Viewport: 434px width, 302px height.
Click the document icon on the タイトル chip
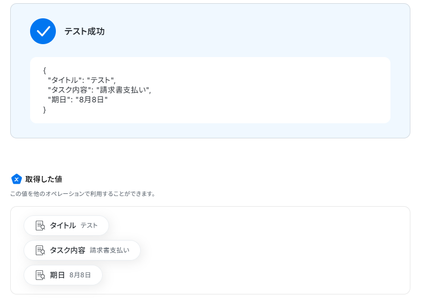click(x=40, y=226)
